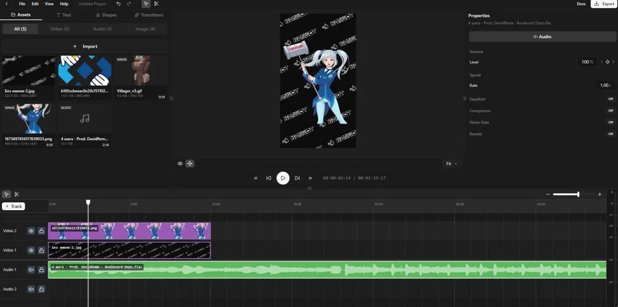618x307 pixels.
Task: Activate timeline scissors cut tool
Action: 17,194
